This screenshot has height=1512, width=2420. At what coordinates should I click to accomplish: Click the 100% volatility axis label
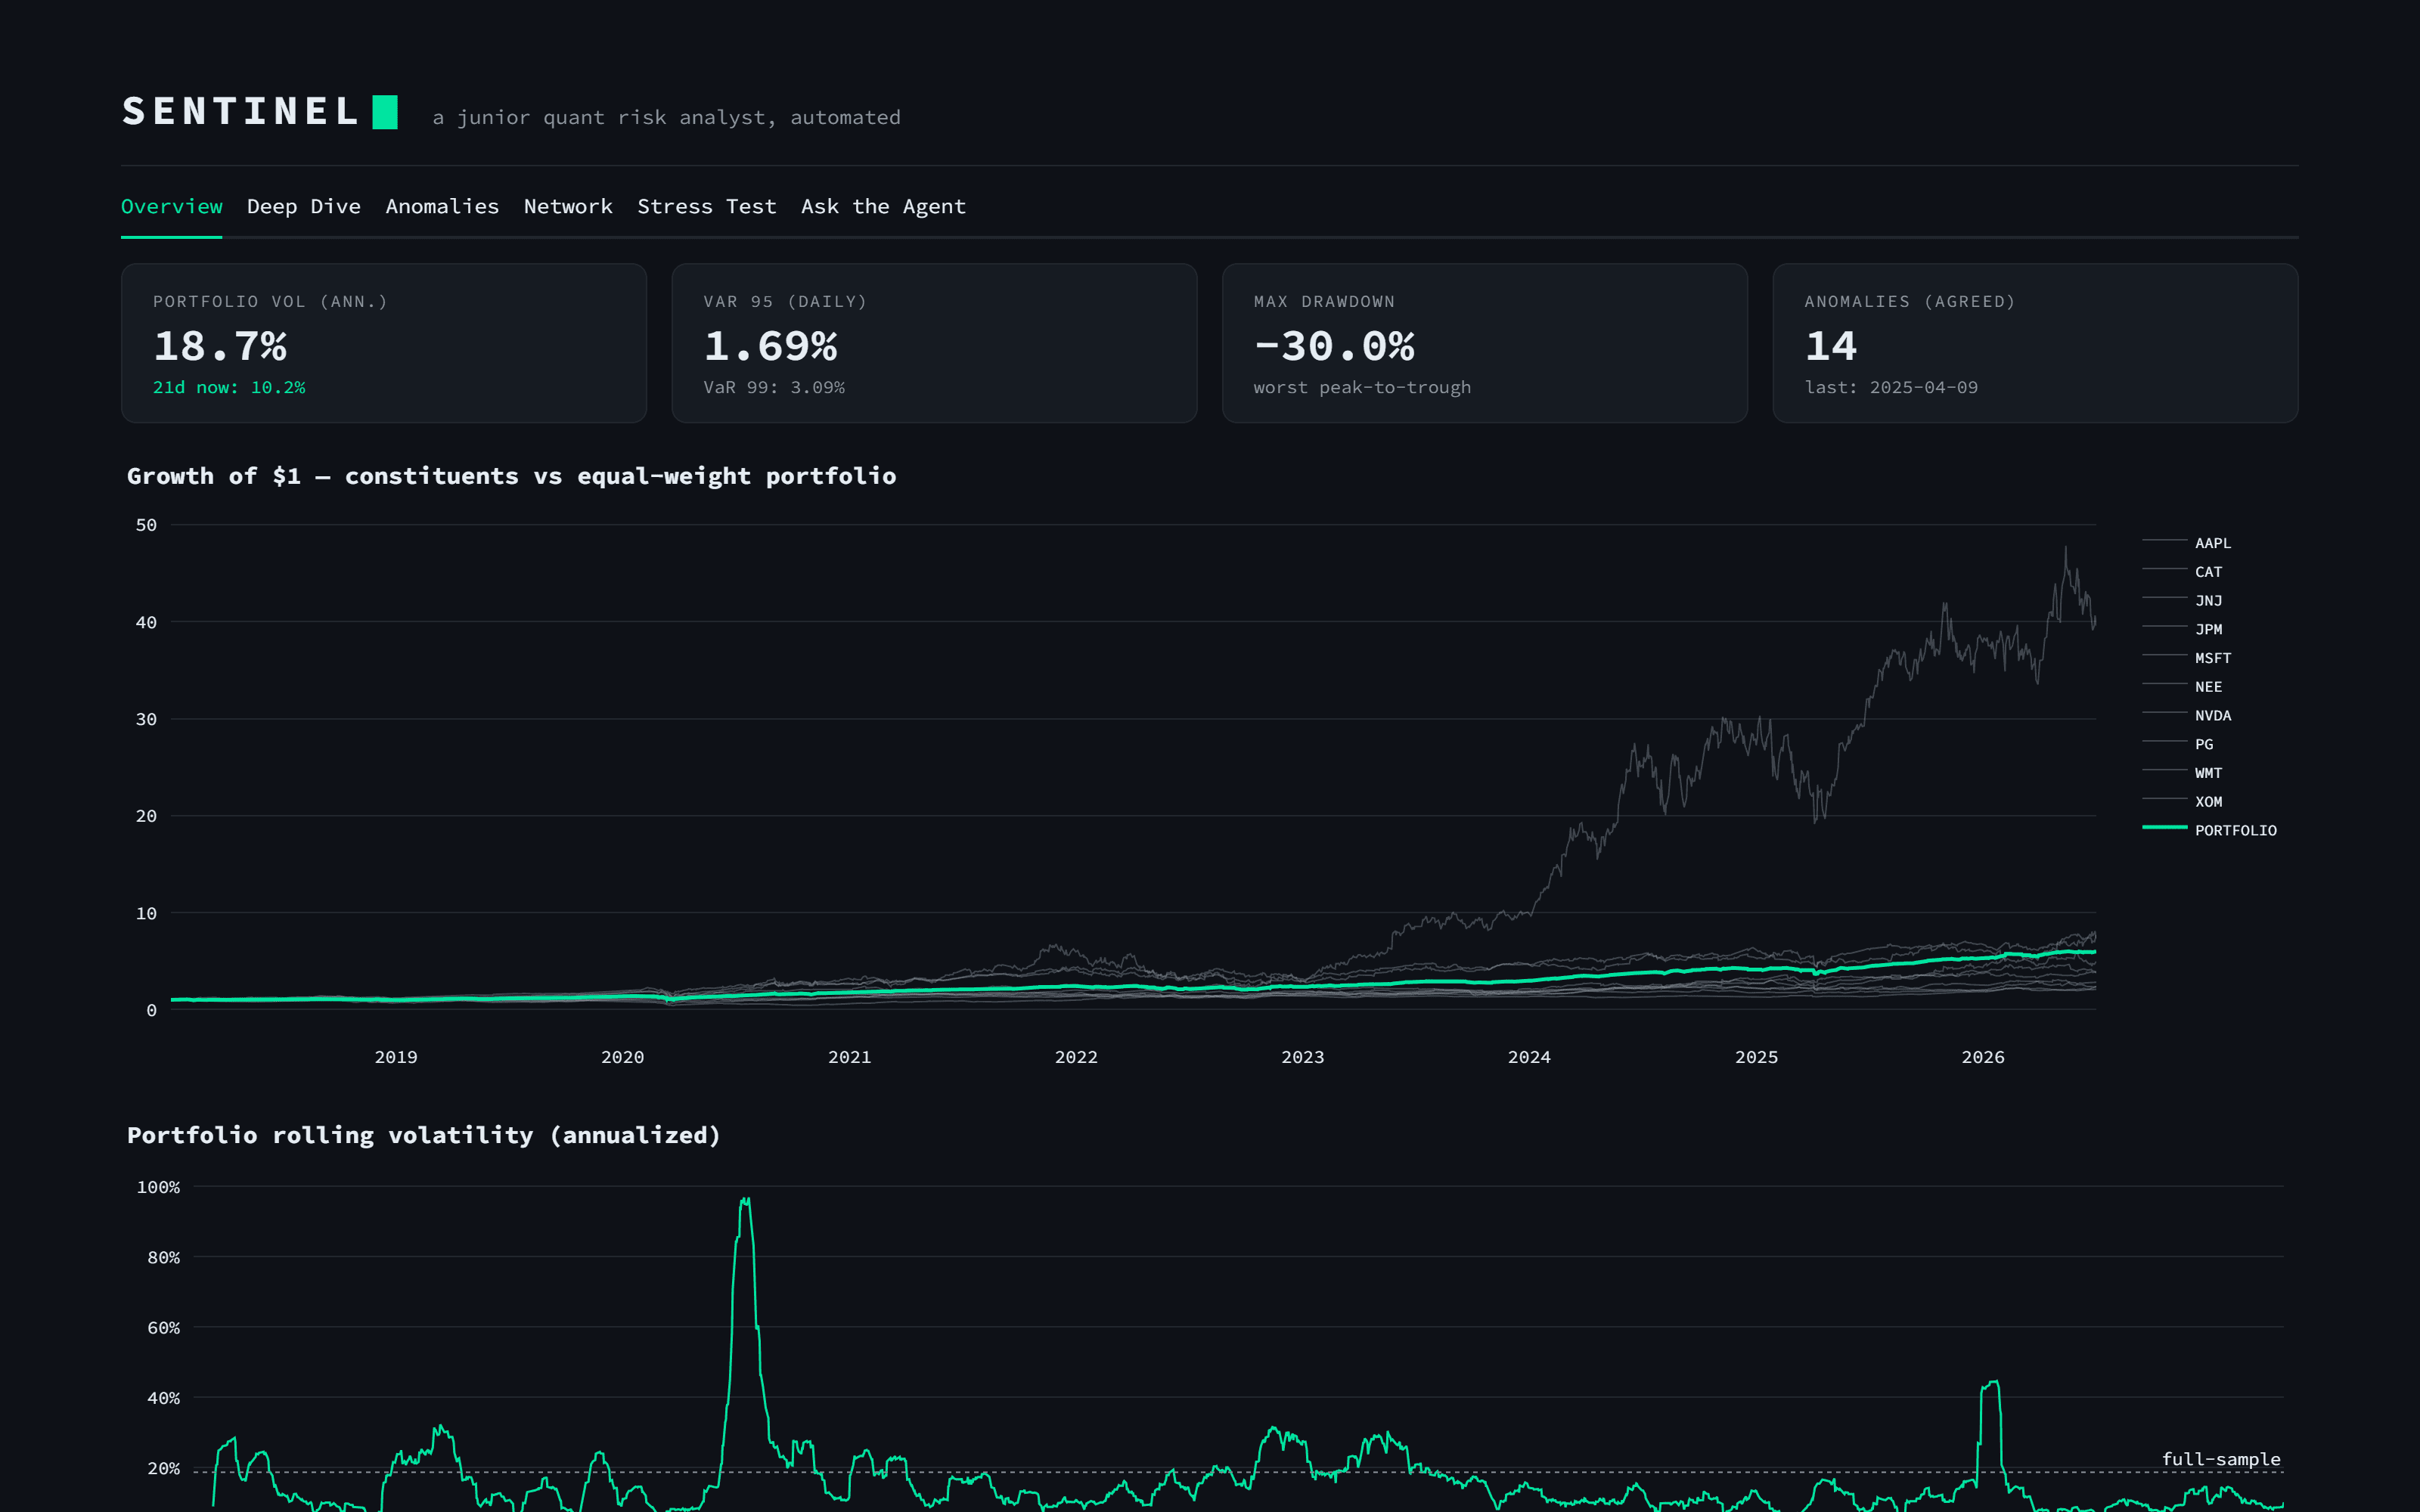click(x=158, y=1187)
